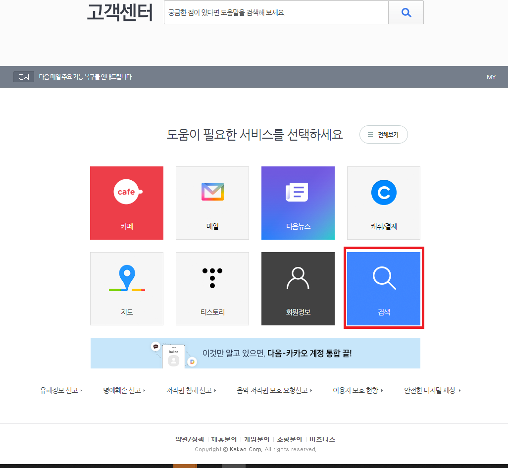Open the 공지 notice label
The width and height of the screenshot is (508, 468).
tap(24, 77)
